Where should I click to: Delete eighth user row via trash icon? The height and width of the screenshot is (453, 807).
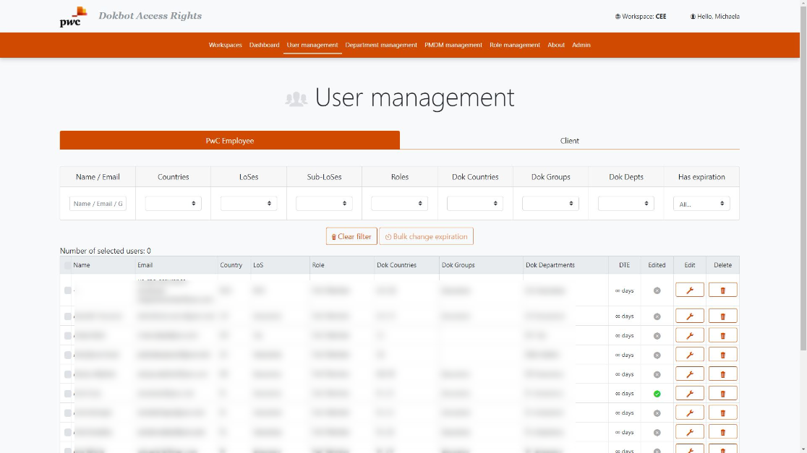tap(722, 432)
